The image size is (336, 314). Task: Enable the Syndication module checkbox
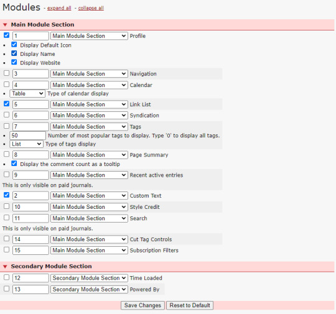pos(7,115)
